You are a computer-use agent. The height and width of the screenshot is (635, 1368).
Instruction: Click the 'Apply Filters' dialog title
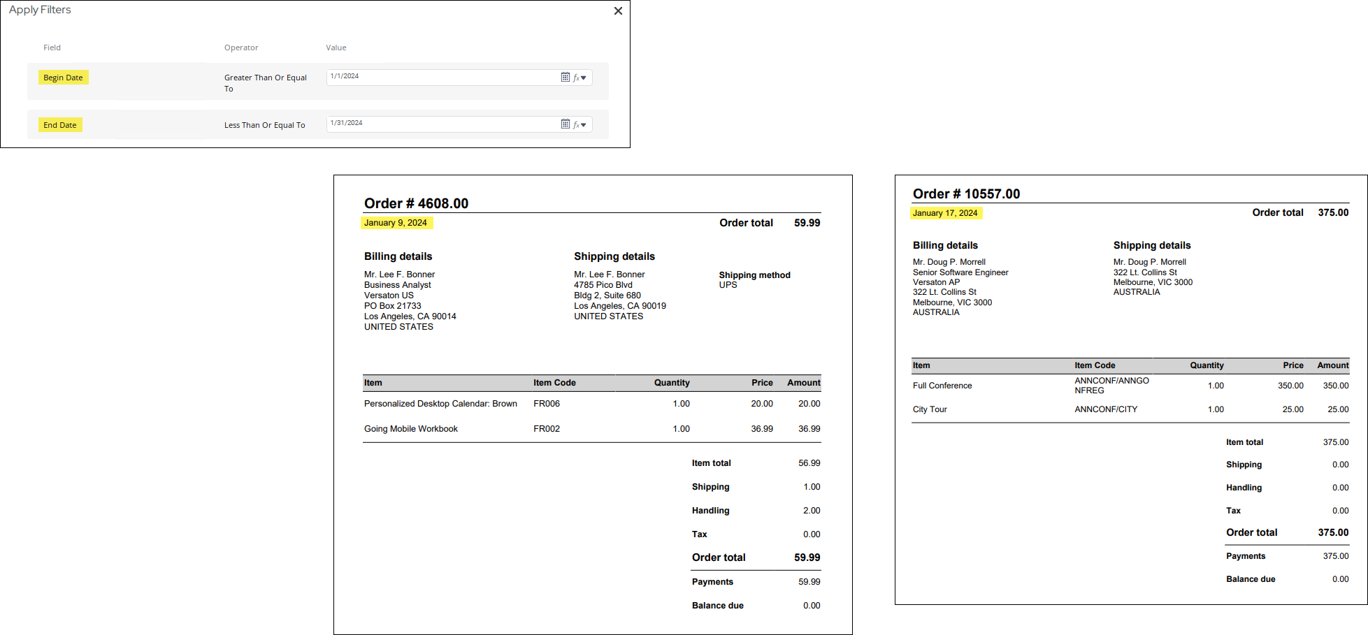click(x=40, y=10)
